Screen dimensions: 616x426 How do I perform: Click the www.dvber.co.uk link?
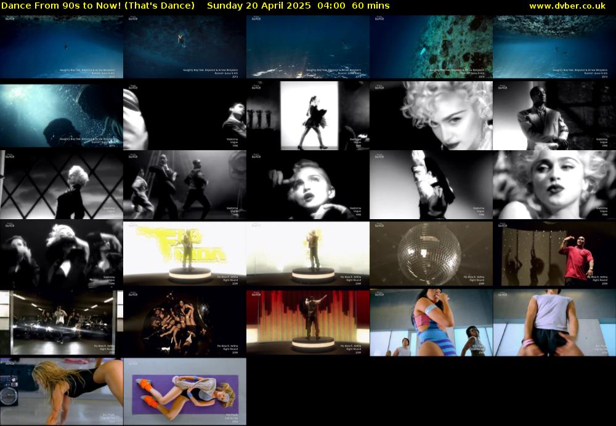coord(567,6)
